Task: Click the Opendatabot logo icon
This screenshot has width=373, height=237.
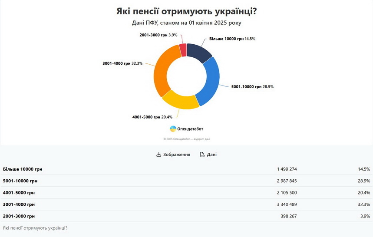Action: (x=173, y=128)
